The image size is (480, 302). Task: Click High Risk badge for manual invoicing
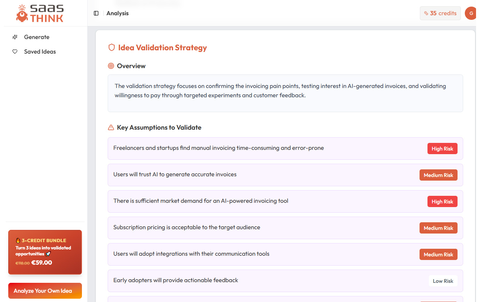click(442, 149)
